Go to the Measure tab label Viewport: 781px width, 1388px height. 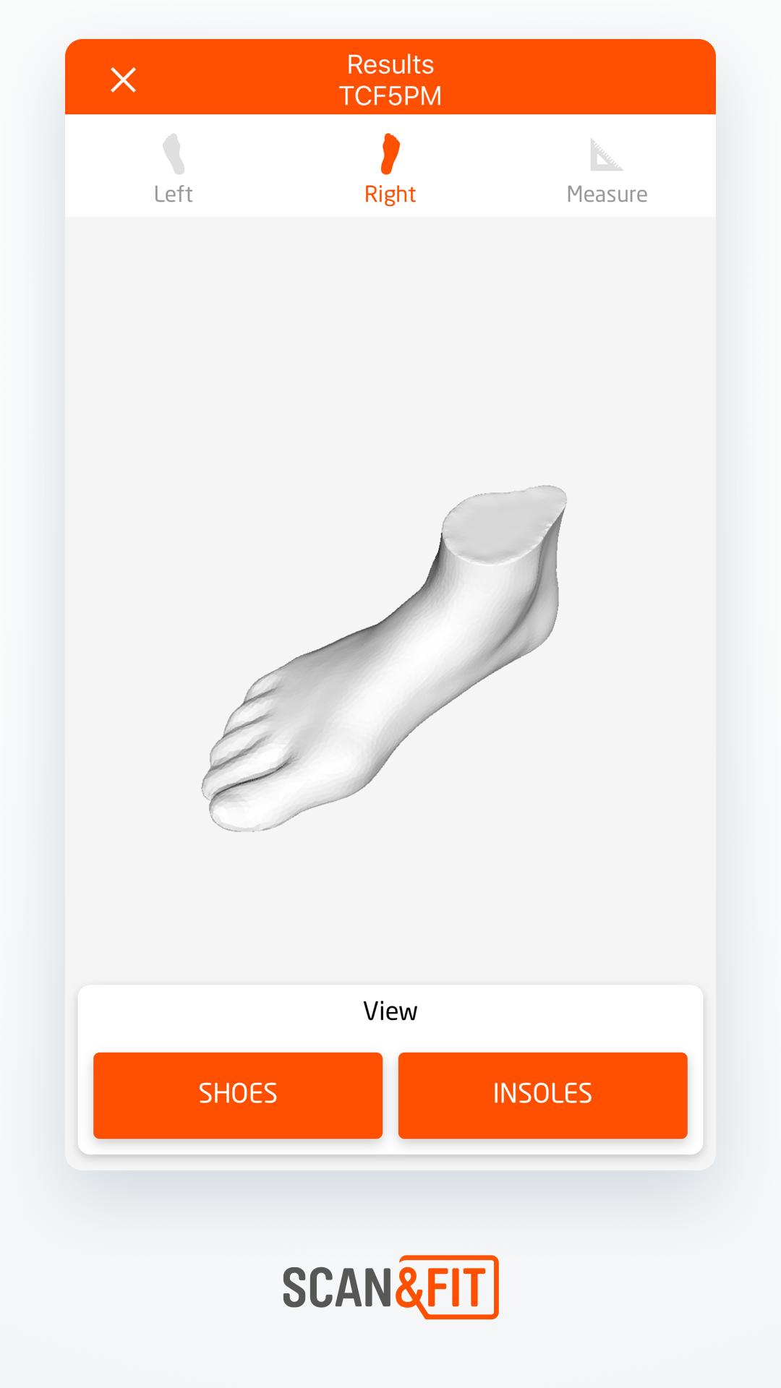(607, 194)
